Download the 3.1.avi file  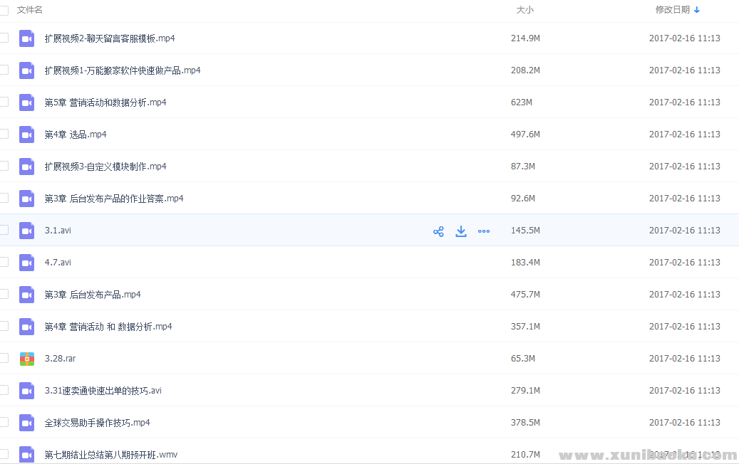pos(461,231)
